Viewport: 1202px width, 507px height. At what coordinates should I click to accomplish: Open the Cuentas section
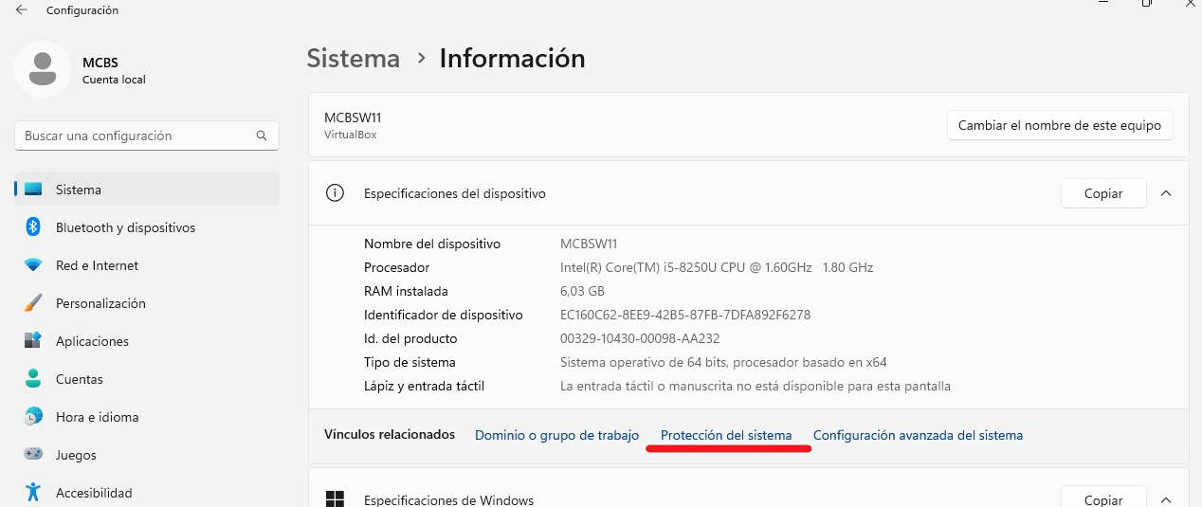[x=79, y=379]
